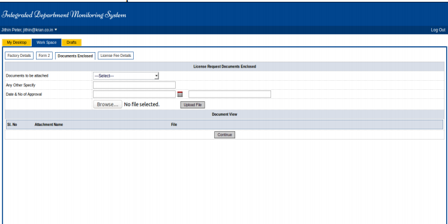The width and height of the screenshot is (448, 224).
Task: Switch to My Desktop tab
Action: (17, 43)
